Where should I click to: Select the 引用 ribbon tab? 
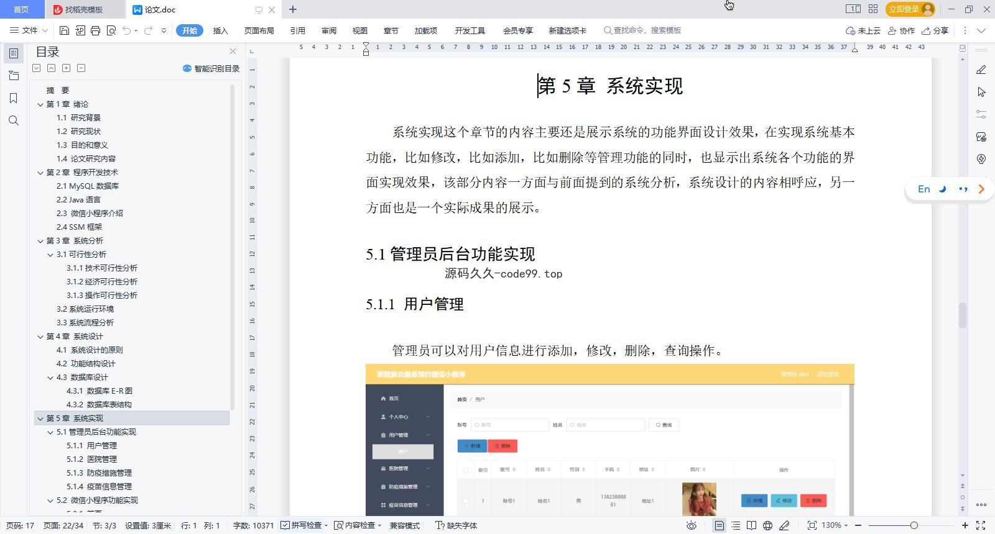click(297, 30)
